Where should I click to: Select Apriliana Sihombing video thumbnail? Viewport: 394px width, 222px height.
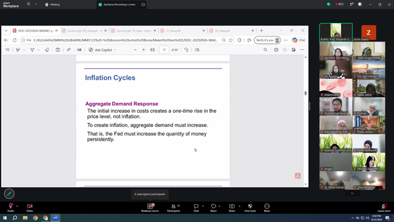[x=336, y=51]
